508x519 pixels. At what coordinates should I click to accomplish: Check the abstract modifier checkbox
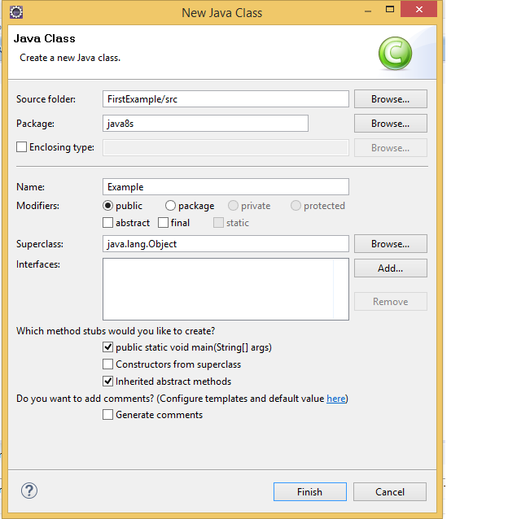(x=107, y=223)
